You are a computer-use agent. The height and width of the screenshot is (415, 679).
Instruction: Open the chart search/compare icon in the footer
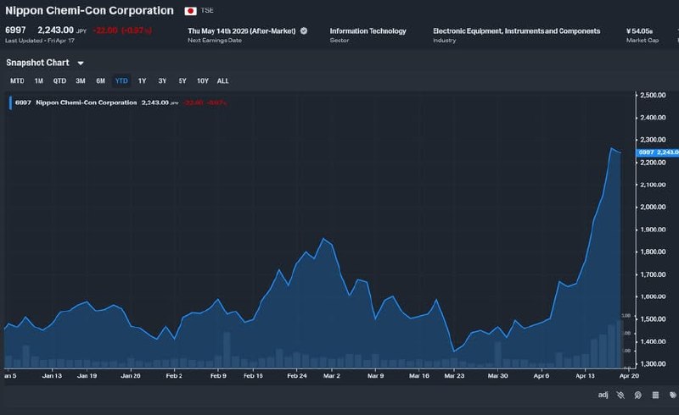pyautogui.click(x=637, y=395)
